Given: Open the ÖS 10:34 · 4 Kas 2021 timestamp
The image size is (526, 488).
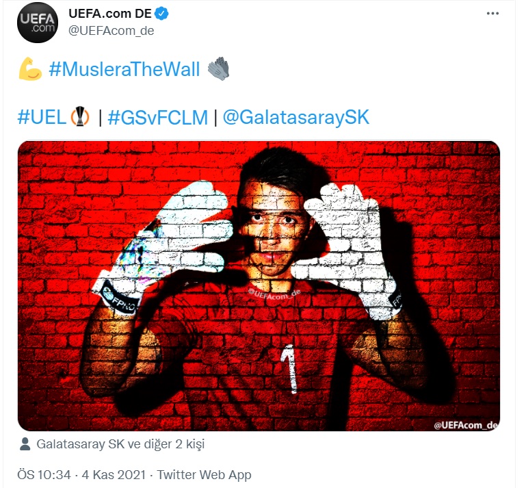Looking at the screenshot, I should 81,474.
